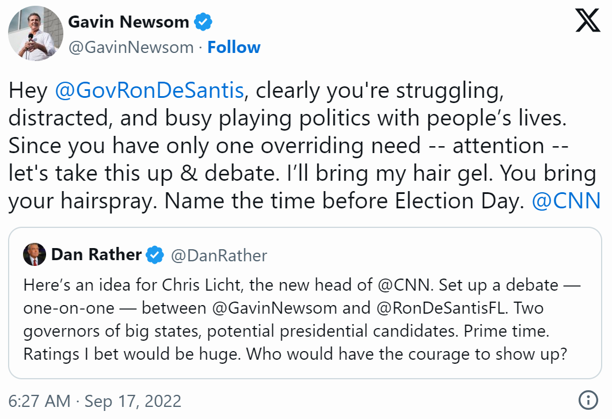Open the @GovRonDeSantis mention link
Image resolution: width=612 pixels, height=419 pixels.
(x=150, y=90)
